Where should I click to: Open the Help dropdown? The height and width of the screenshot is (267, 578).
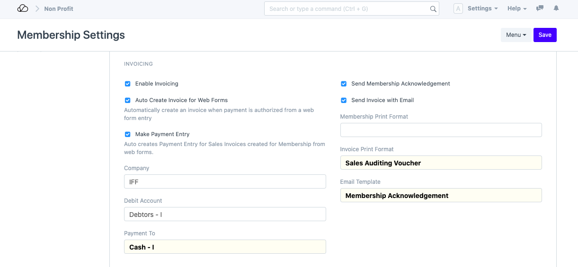pos(517,9)
